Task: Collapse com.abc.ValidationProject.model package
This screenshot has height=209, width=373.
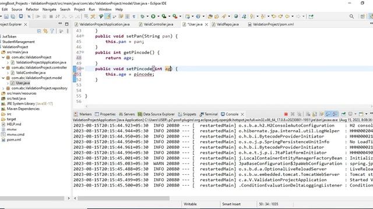Action: [x=3, y=78]
